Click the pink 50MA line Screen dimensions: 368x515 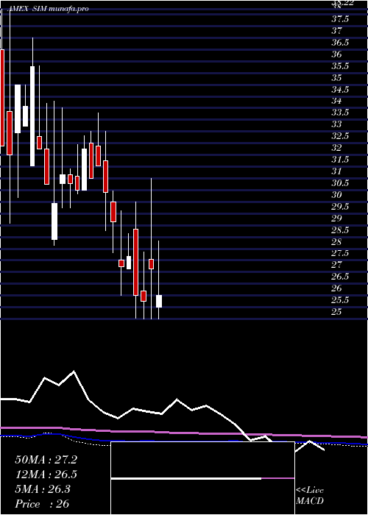[x=184, y=433]
